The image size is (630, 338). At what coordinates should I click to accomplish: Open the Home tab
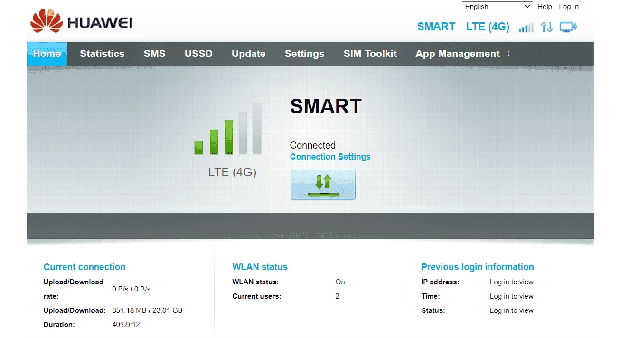click(x=47, y=54)
